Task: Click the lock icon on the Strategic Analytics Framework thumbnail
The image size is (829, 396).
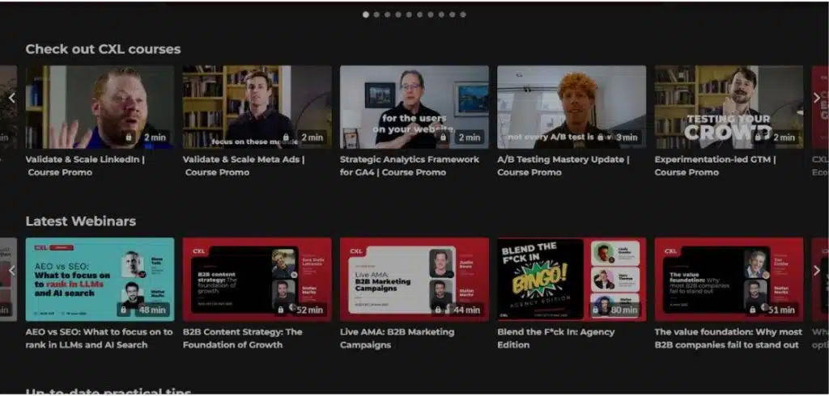Action: 443,137
